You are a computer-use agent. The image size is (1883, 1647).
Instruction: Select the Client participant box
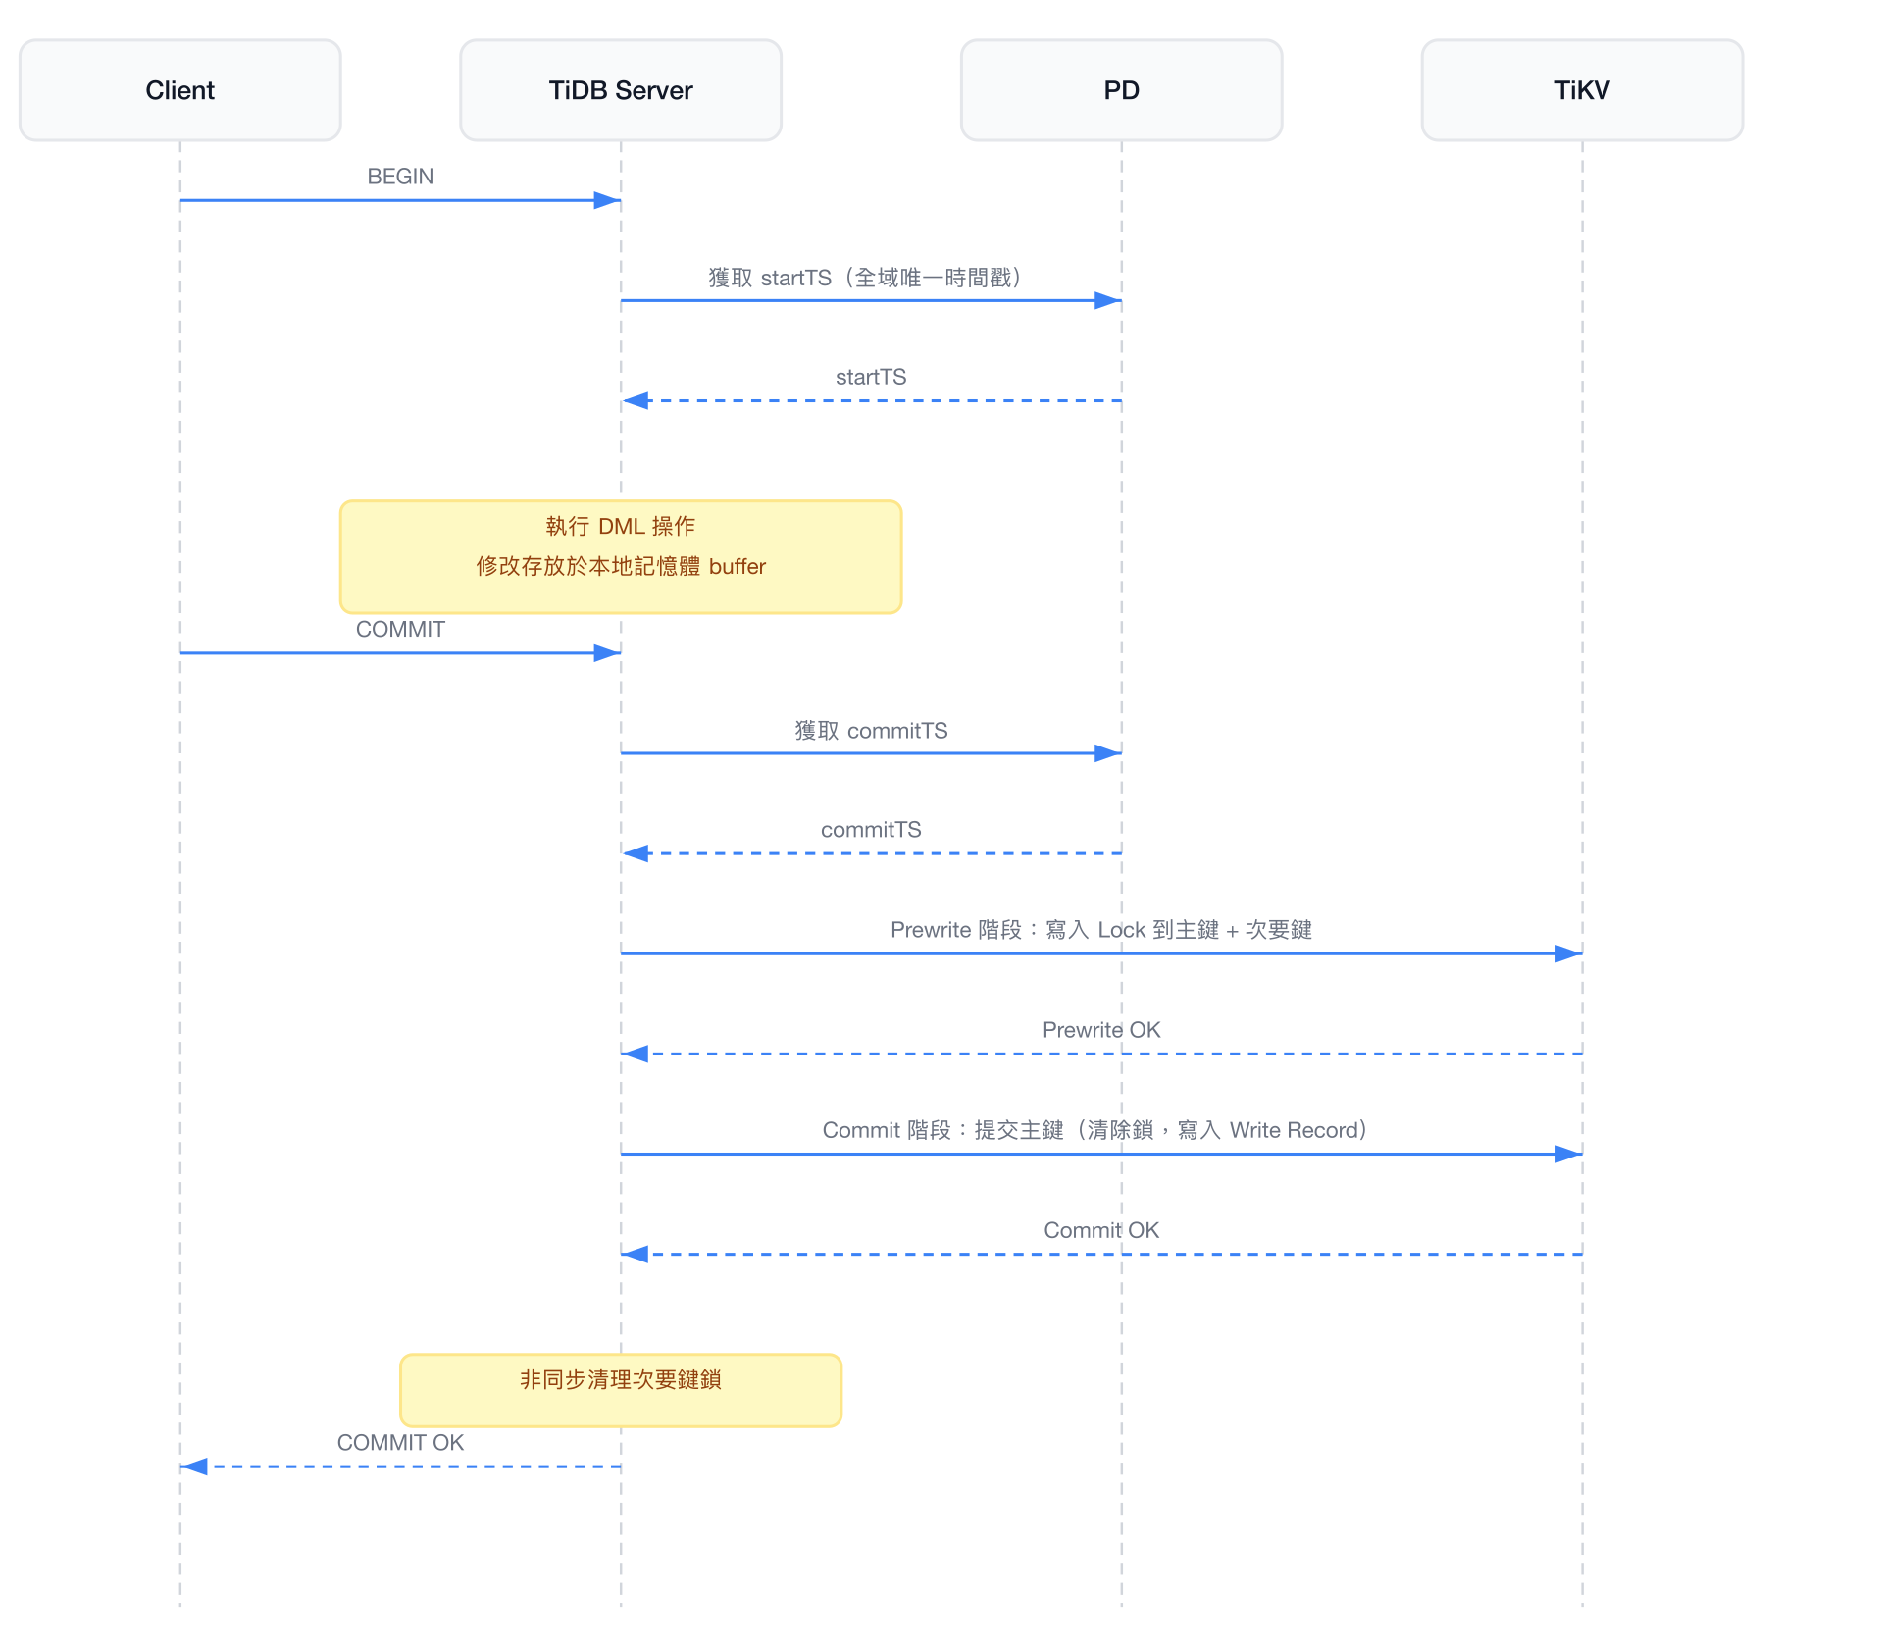click(x=180, y=90)
